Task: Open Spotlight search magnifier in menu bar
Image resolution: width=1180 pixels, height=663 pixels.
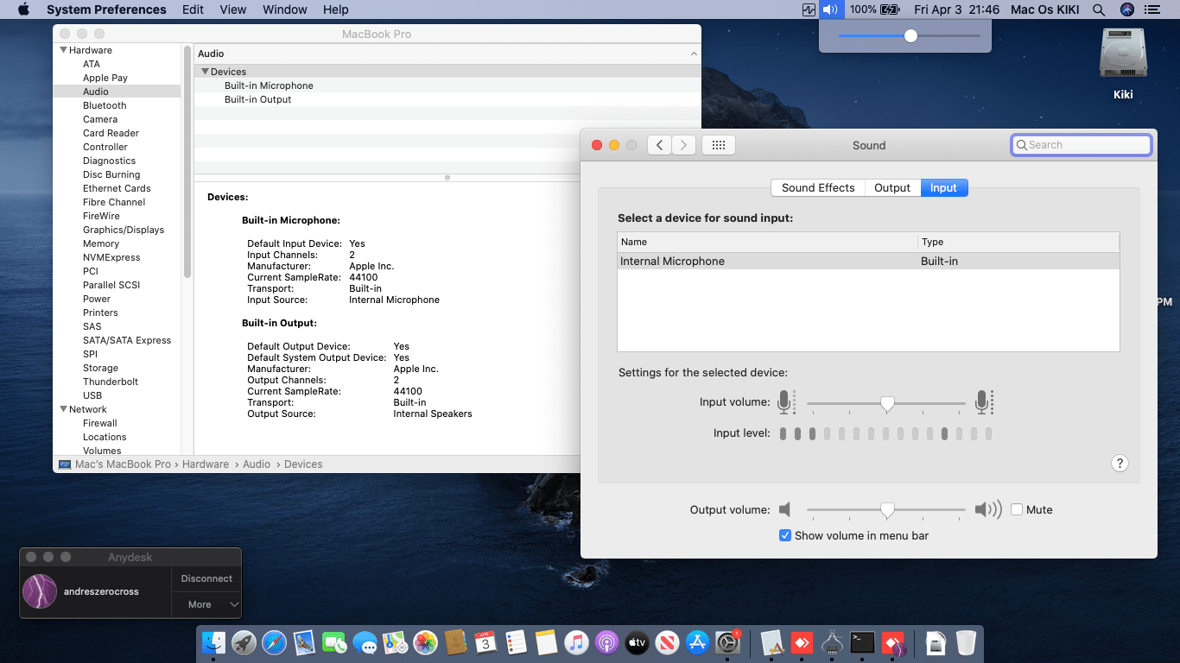Action: [1099, 9]
